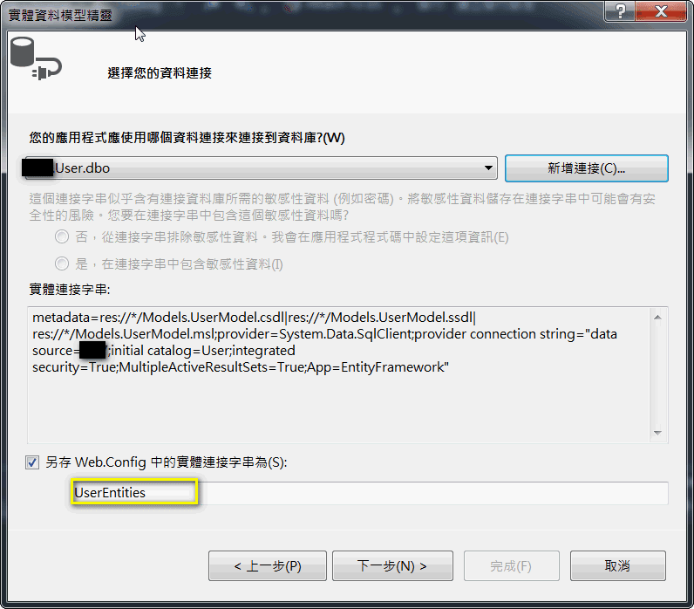Cancel the wizard with the 取消 button

(x=618, y=566)
